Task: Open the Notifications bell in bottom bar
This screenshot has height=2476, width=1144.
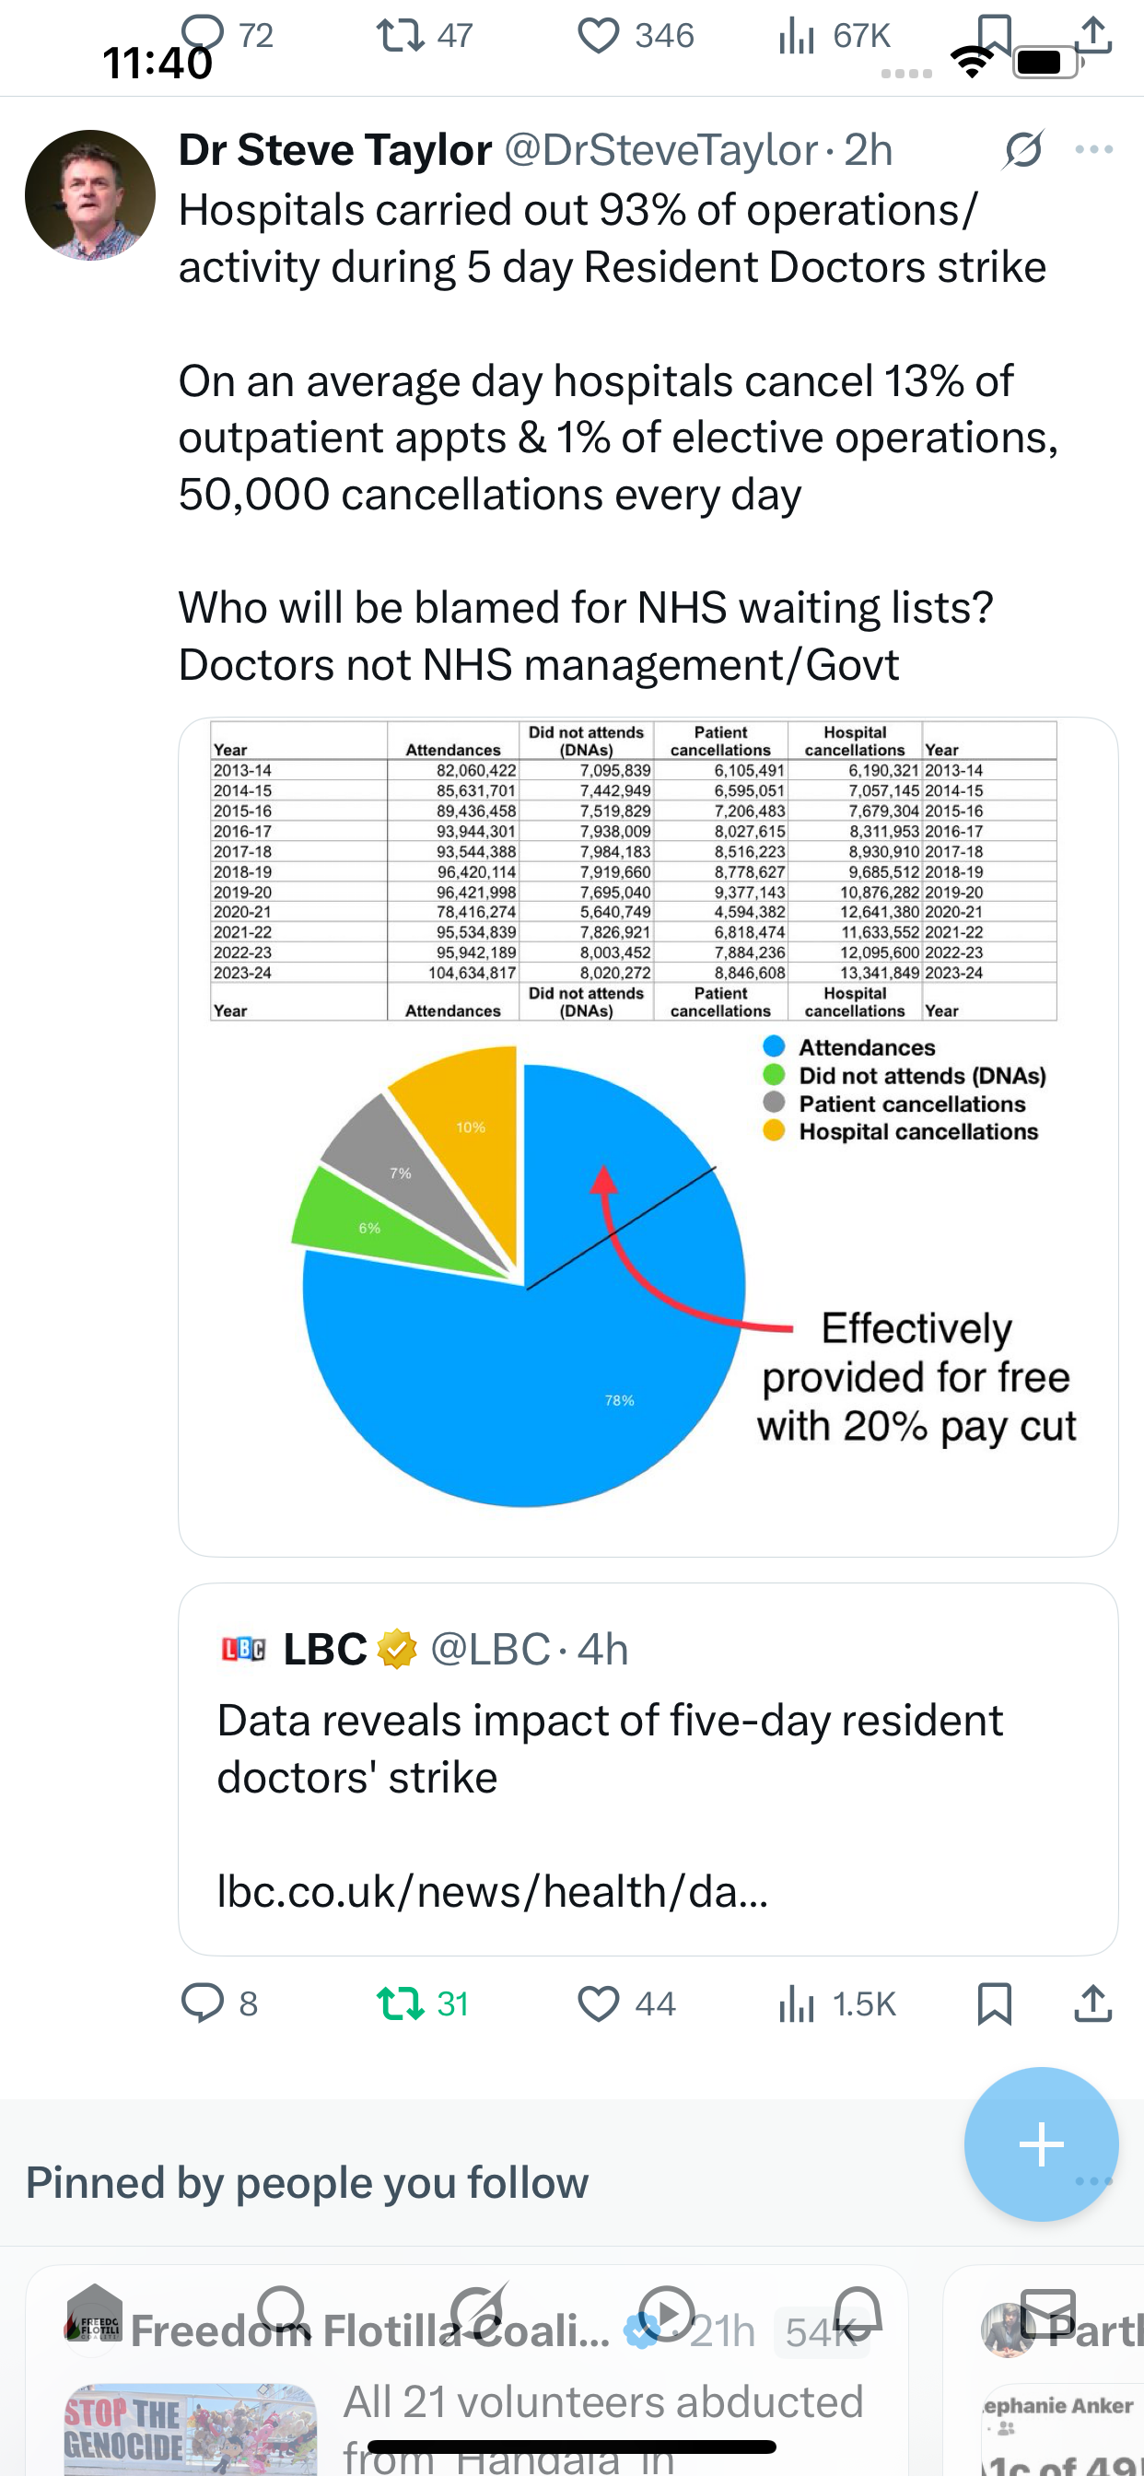Action: tap(858, 2311)
